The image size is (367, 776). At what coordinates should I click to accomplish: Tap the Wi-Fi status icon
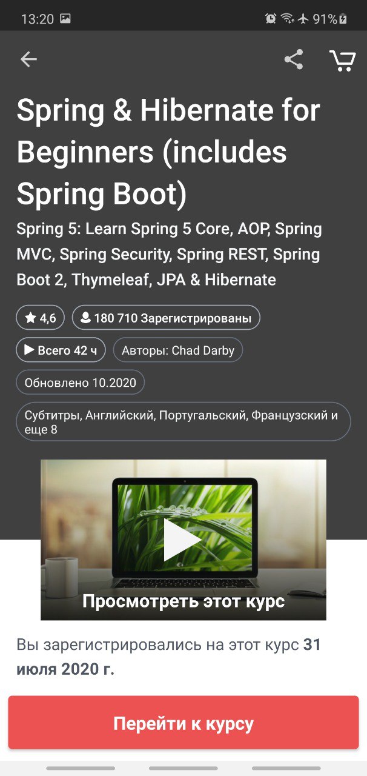pyautogui.click(x=287, y=19)
